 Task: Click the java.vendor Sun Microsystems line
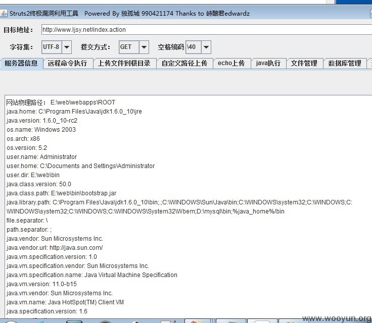tap(55, 239)
